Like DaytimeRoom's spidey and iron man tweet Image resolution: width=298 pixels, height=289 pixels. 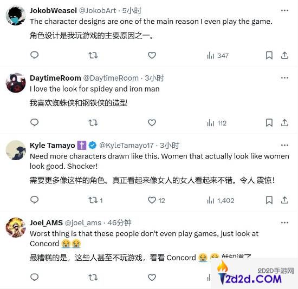(x=152, y=123)
